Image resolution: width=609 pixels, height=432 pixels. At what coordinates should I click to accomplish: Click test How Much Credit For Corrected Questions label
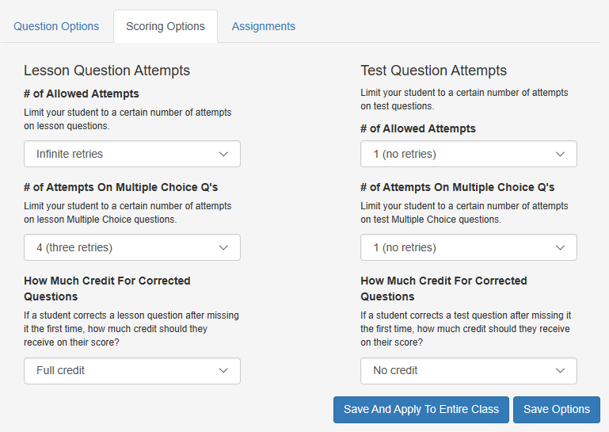click(443, 289)
